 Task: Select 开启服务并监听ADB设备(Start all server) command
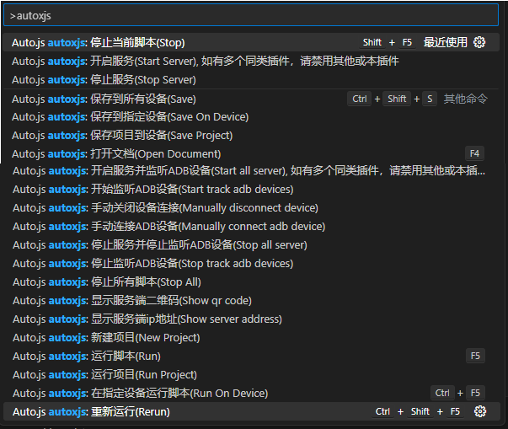[x=251, y=170]
